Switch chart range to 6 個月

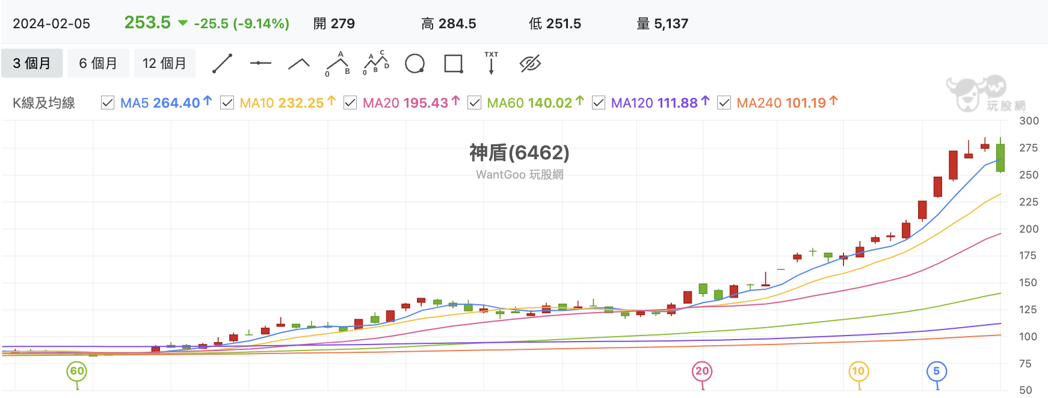pos(98,63)
